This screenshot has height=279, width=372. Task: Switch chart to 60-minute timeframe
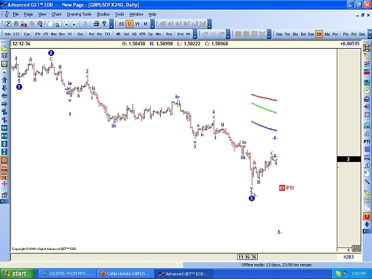click(x=121, y=24)
